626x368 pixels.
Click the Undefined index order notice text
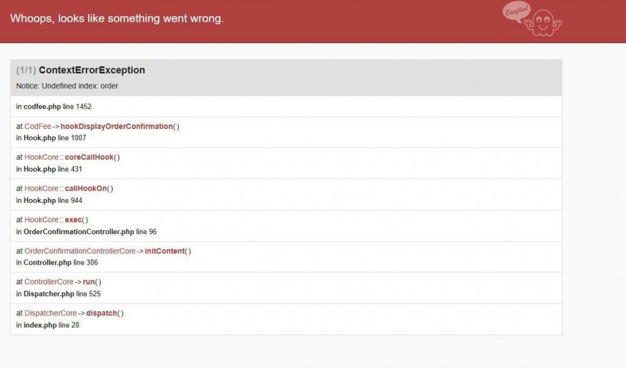click(x=67, y=86)
